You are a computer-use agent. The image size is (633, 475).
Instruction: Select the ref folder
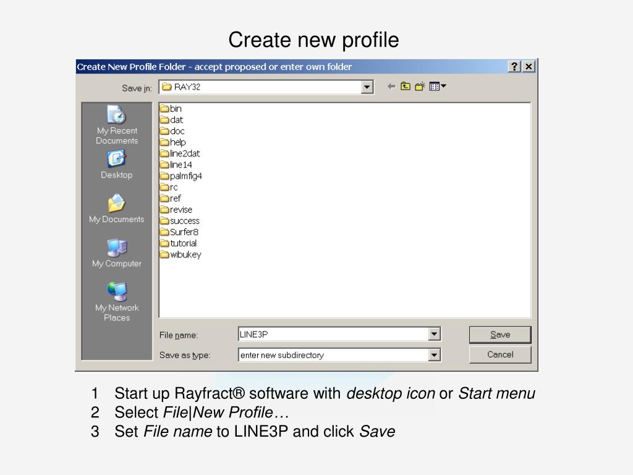click(x=171, y=199)
